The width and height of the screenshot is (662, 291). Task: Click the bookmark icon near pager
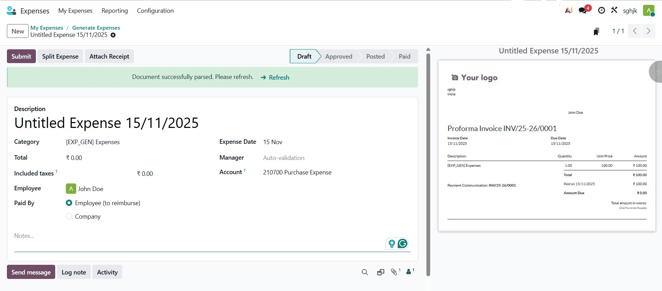pos(596,31)
